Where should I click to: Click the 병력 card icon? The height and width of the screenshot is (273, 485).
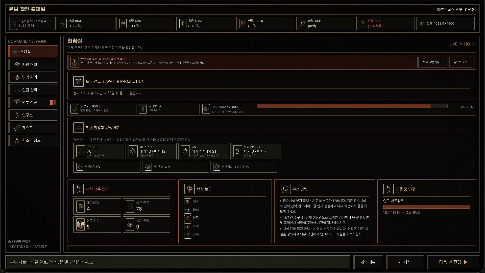(x=185, y=151)
